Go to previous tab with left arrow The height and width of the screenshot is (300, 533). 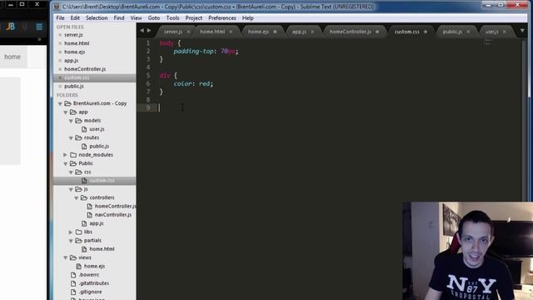(x=142, y=31)
